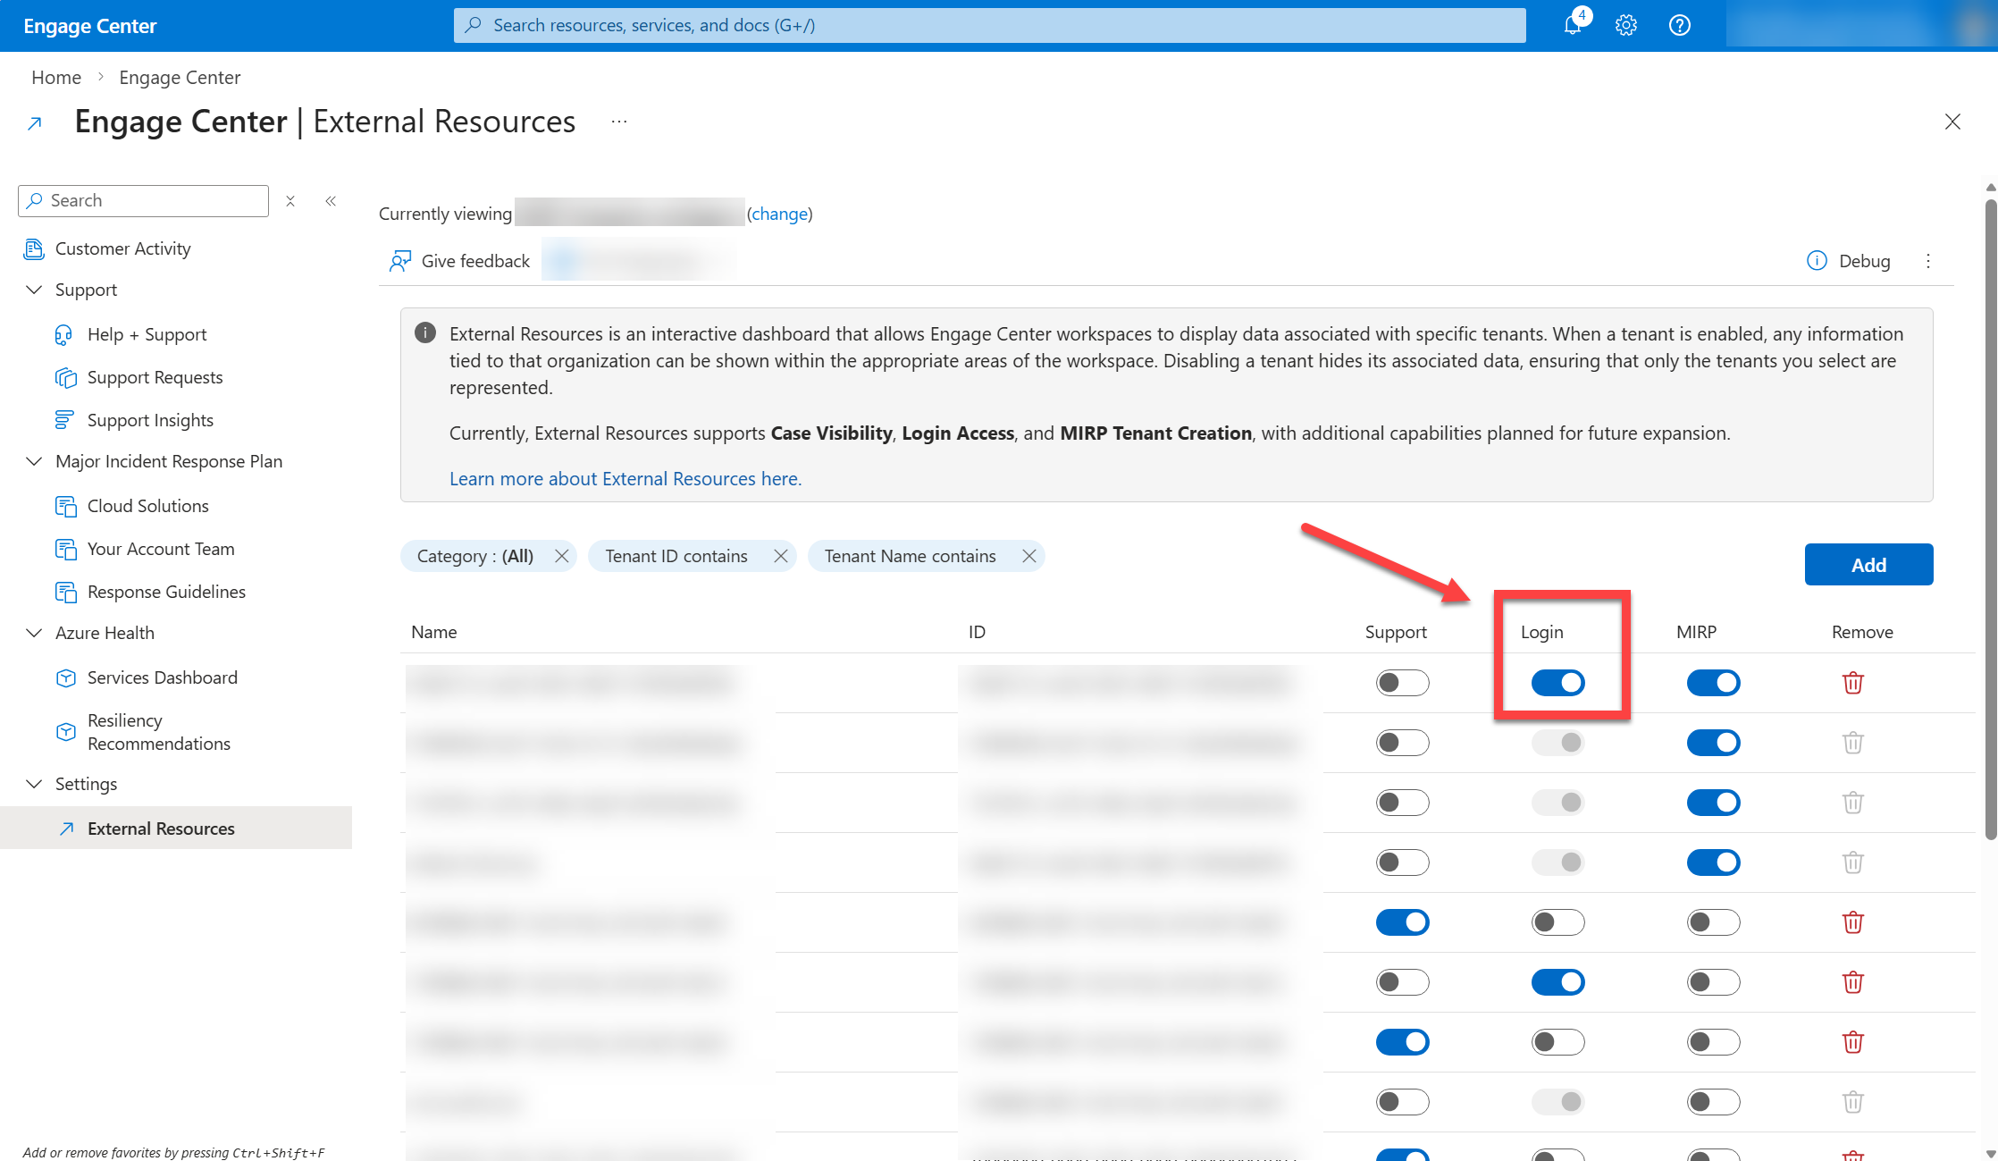
Task: Click the Services Dashboard icon
Action: [65, 677]
